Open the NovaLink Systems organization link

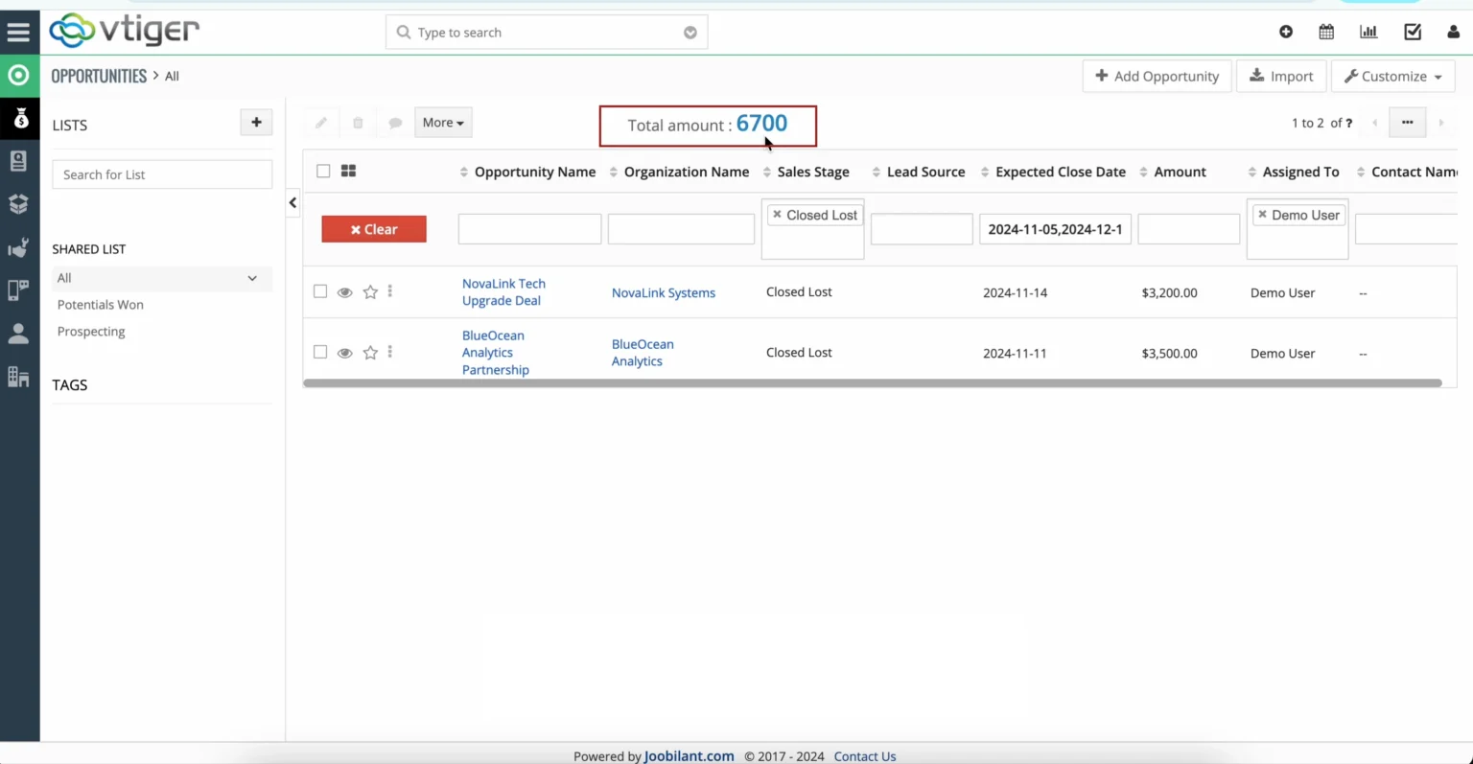click(x=663, y=292)
